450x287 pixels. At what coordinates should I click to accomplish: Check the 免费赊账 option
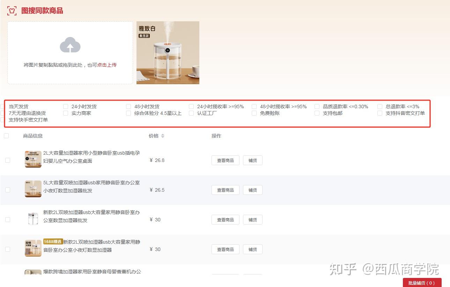[254, 113]
